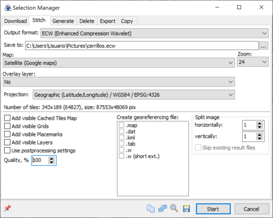Image resolution: width=273 pixels, height=218 pixels.
Task: Click the save selection floppy icon
Action: click(x=186, y=209)
